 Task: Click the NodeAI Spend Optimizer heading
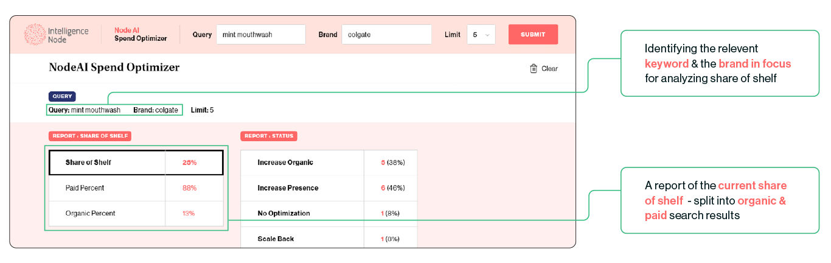114,68
